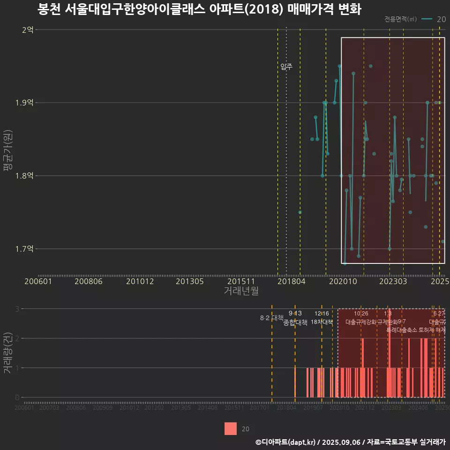
Task: Click the isolated data point near 1.75억
Action: (x=300, y=212)
